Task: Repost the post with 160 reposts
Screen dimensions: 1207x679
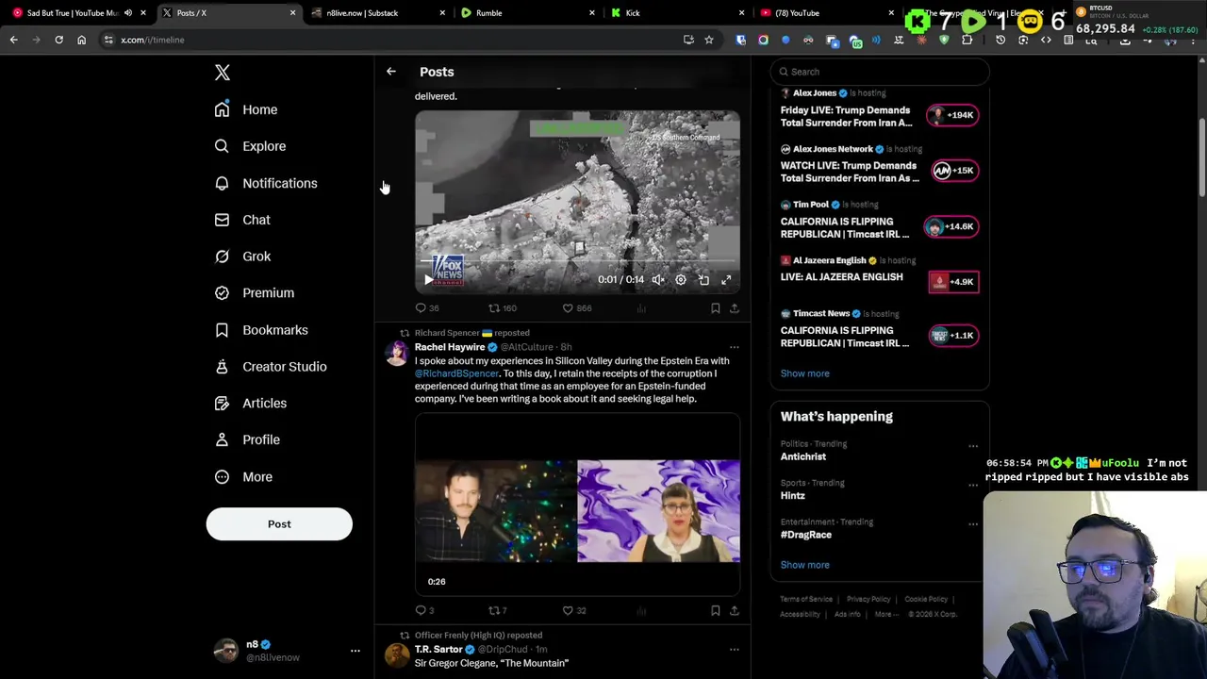Action: pyautogui.click(x=502, y=308)
